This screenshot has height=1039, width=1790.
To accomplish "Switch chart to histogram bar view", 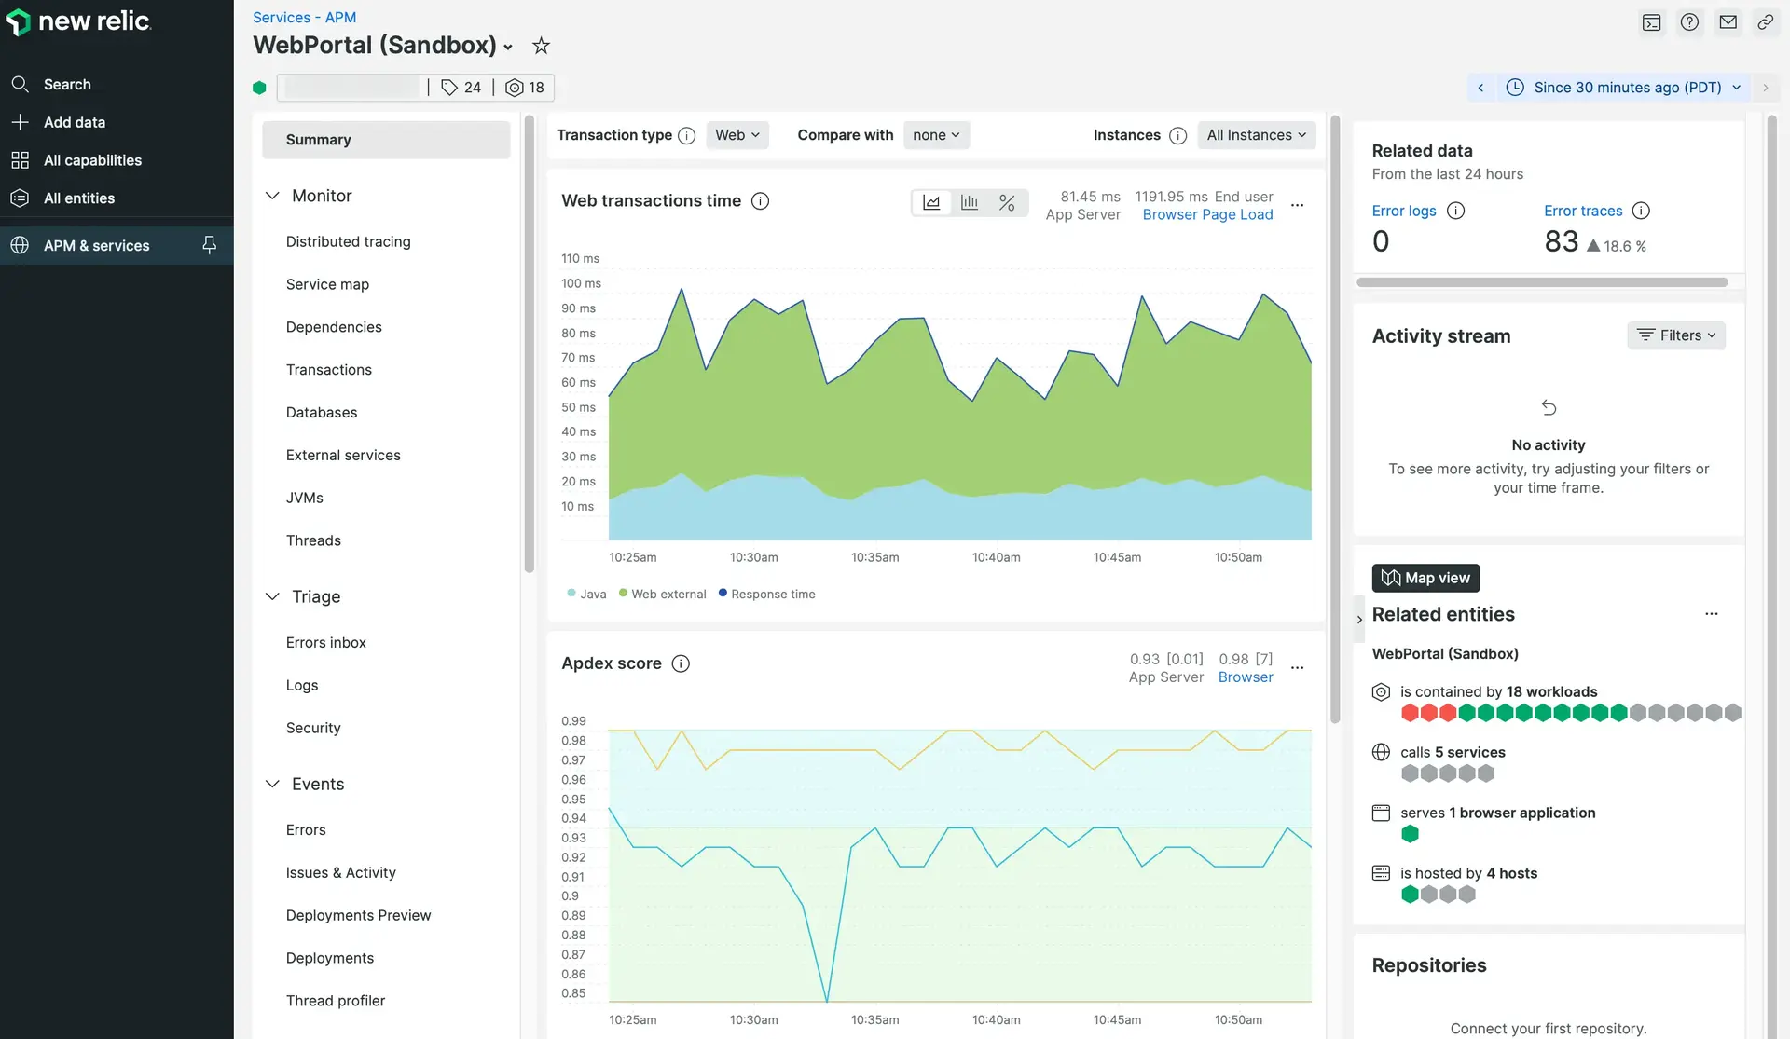I will pyautogui.click(x=970, y=202).
